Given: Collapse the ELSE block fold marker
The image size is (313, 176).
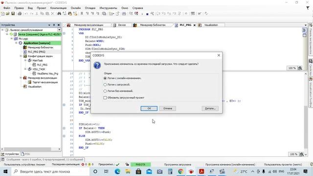Looking at the screenshot, I should click(x=64, y=136).
